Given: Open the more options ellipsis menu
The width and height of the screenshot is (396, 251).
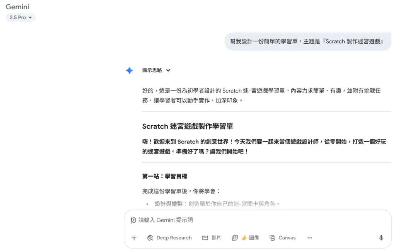Looking at the screenshot, I should (310, 238).
